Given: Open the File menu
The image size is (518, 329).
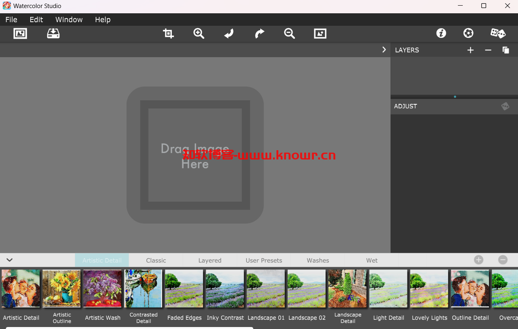Looking at the screenshot, I should (x=11, y=20).
